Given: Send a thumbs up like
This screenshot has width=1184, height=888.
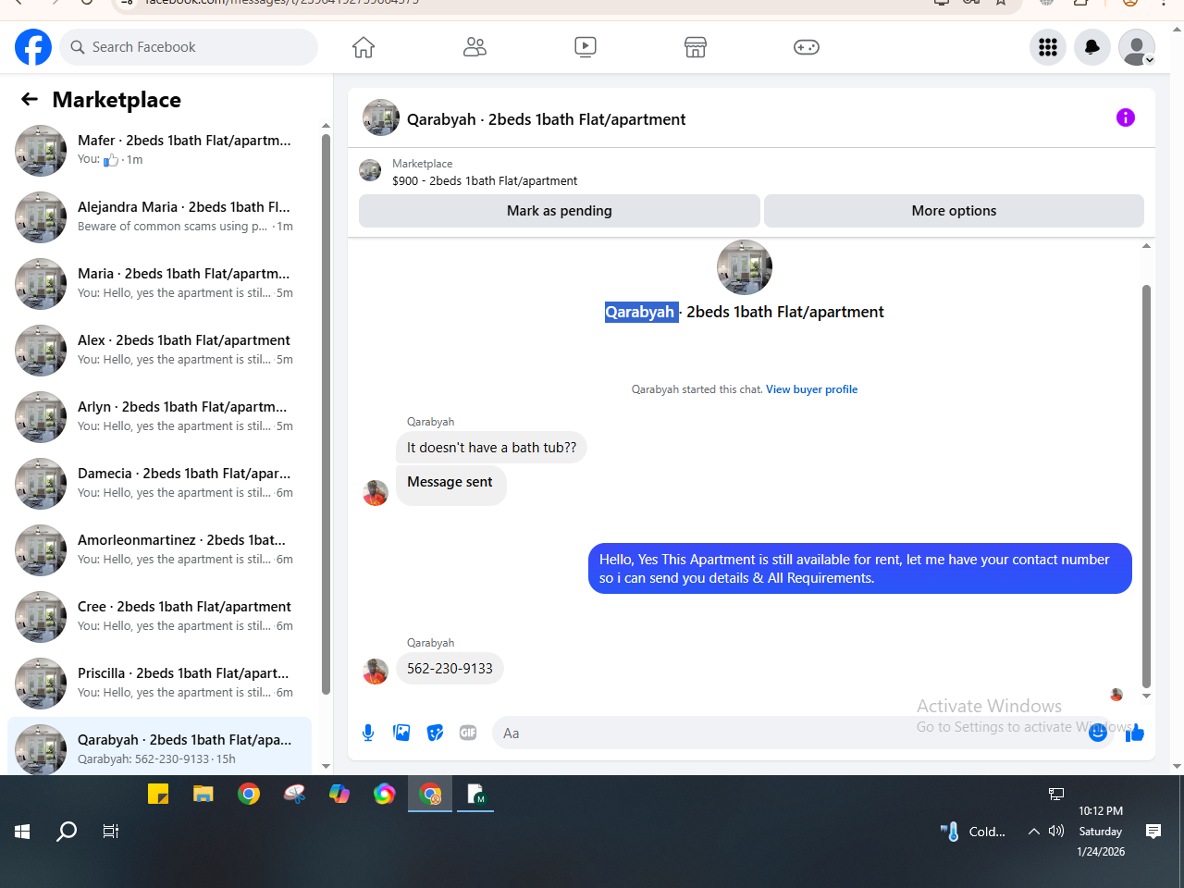Looking at the screenshot, I should click(1135, 733).
